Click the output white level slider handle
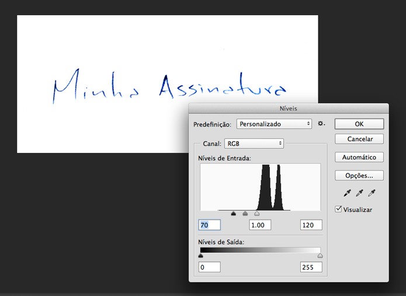The image size is (406, 296). pos(320,256)
